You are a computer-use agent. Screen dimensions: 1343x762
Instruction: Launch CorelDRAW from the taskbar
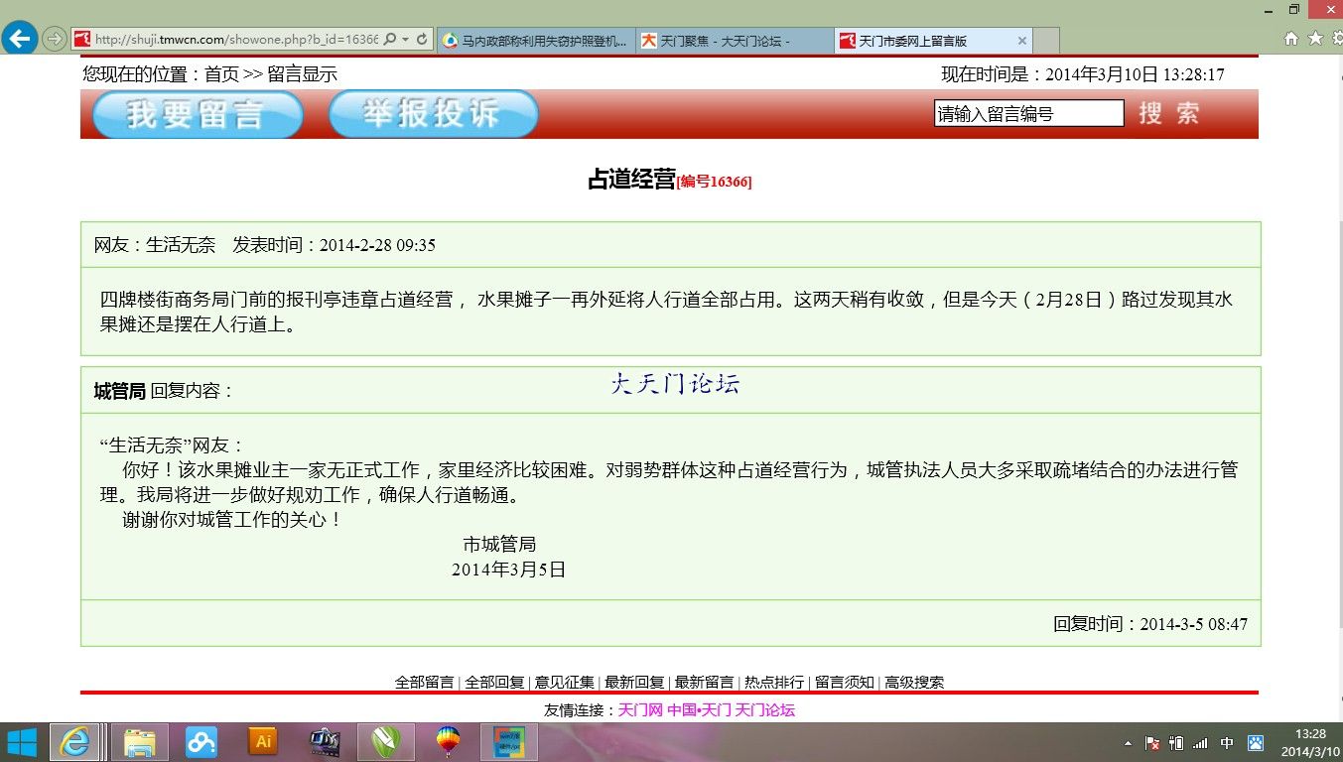tap(386, 742)
